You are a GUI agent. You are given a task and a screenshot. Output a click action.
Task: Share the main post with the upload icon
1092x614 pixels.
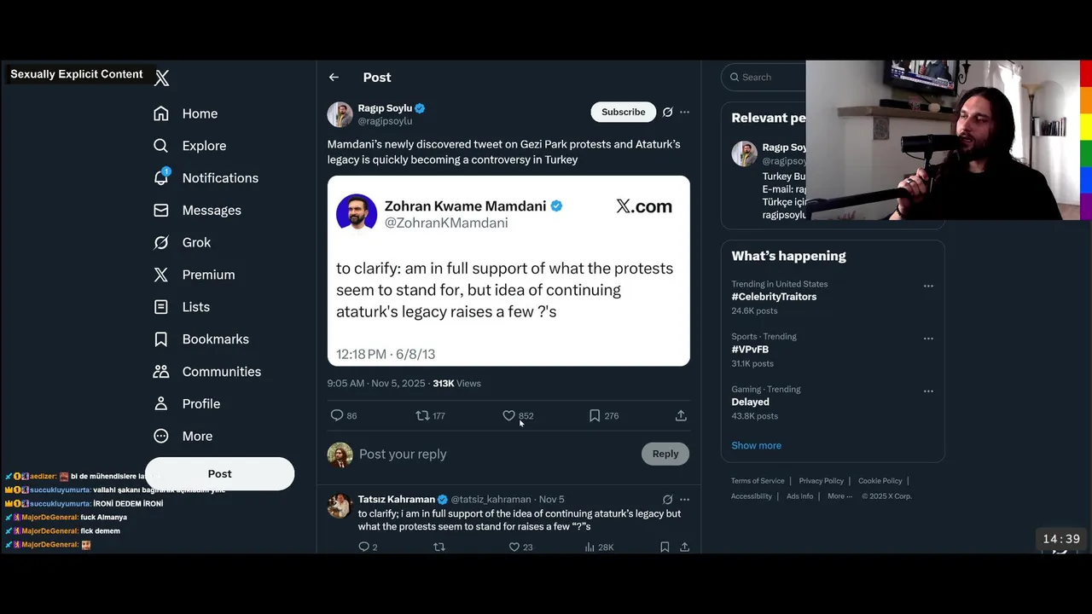[681, 415]
